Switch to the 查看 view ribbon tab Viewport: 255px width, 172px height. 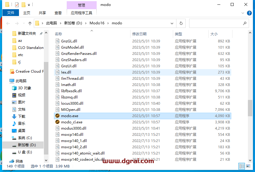(58, 13)
